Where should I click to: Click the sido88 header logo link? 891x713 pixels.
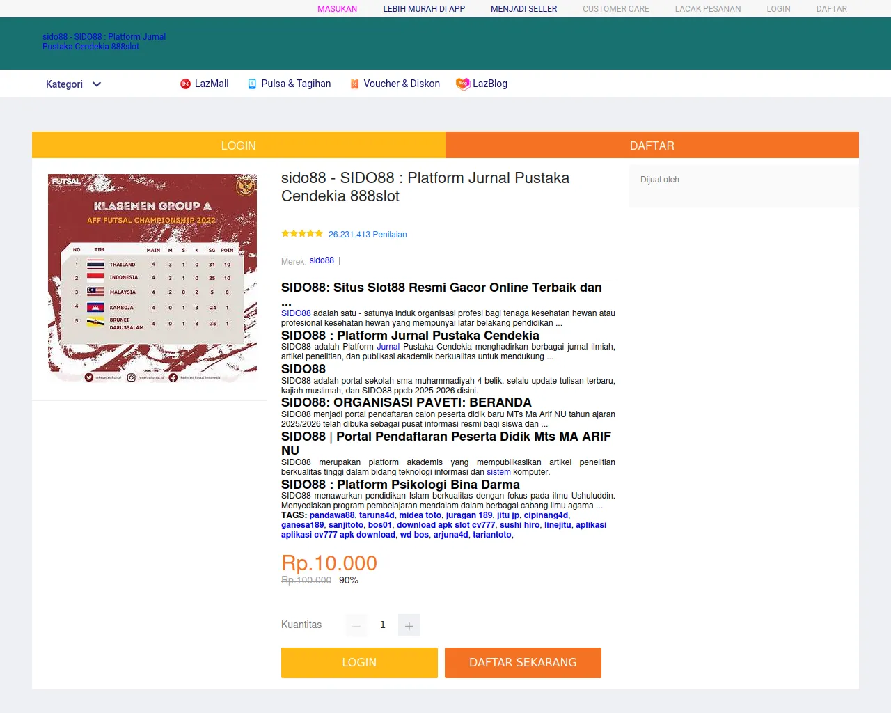(104, 42)
